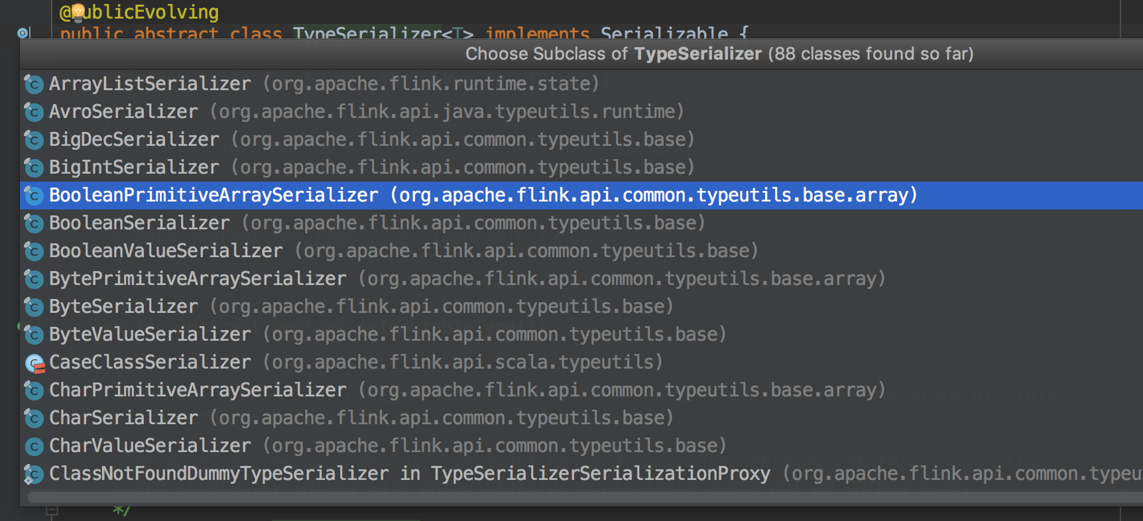The height and width of the screenshot is (521, 1143).
Task: Select BigDecSerializer subclass entry
Action: point(581,140)
